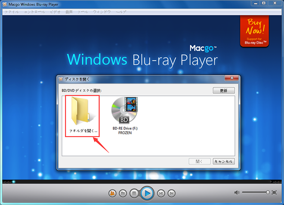Open the フォルダを開く folder item
284x205 pixels.
click(x=83, y=115)
